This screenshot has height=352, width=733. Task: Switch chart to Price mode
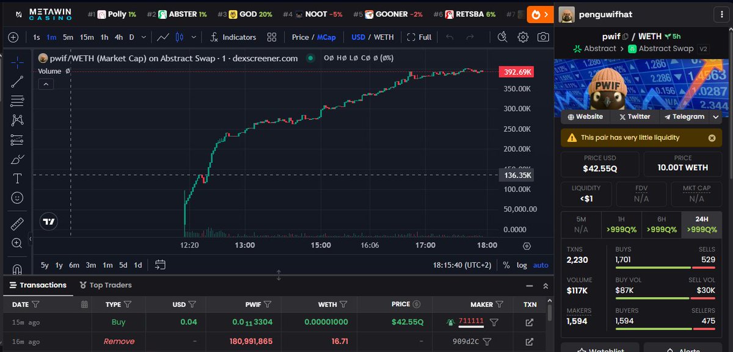(x=301, y=37)
